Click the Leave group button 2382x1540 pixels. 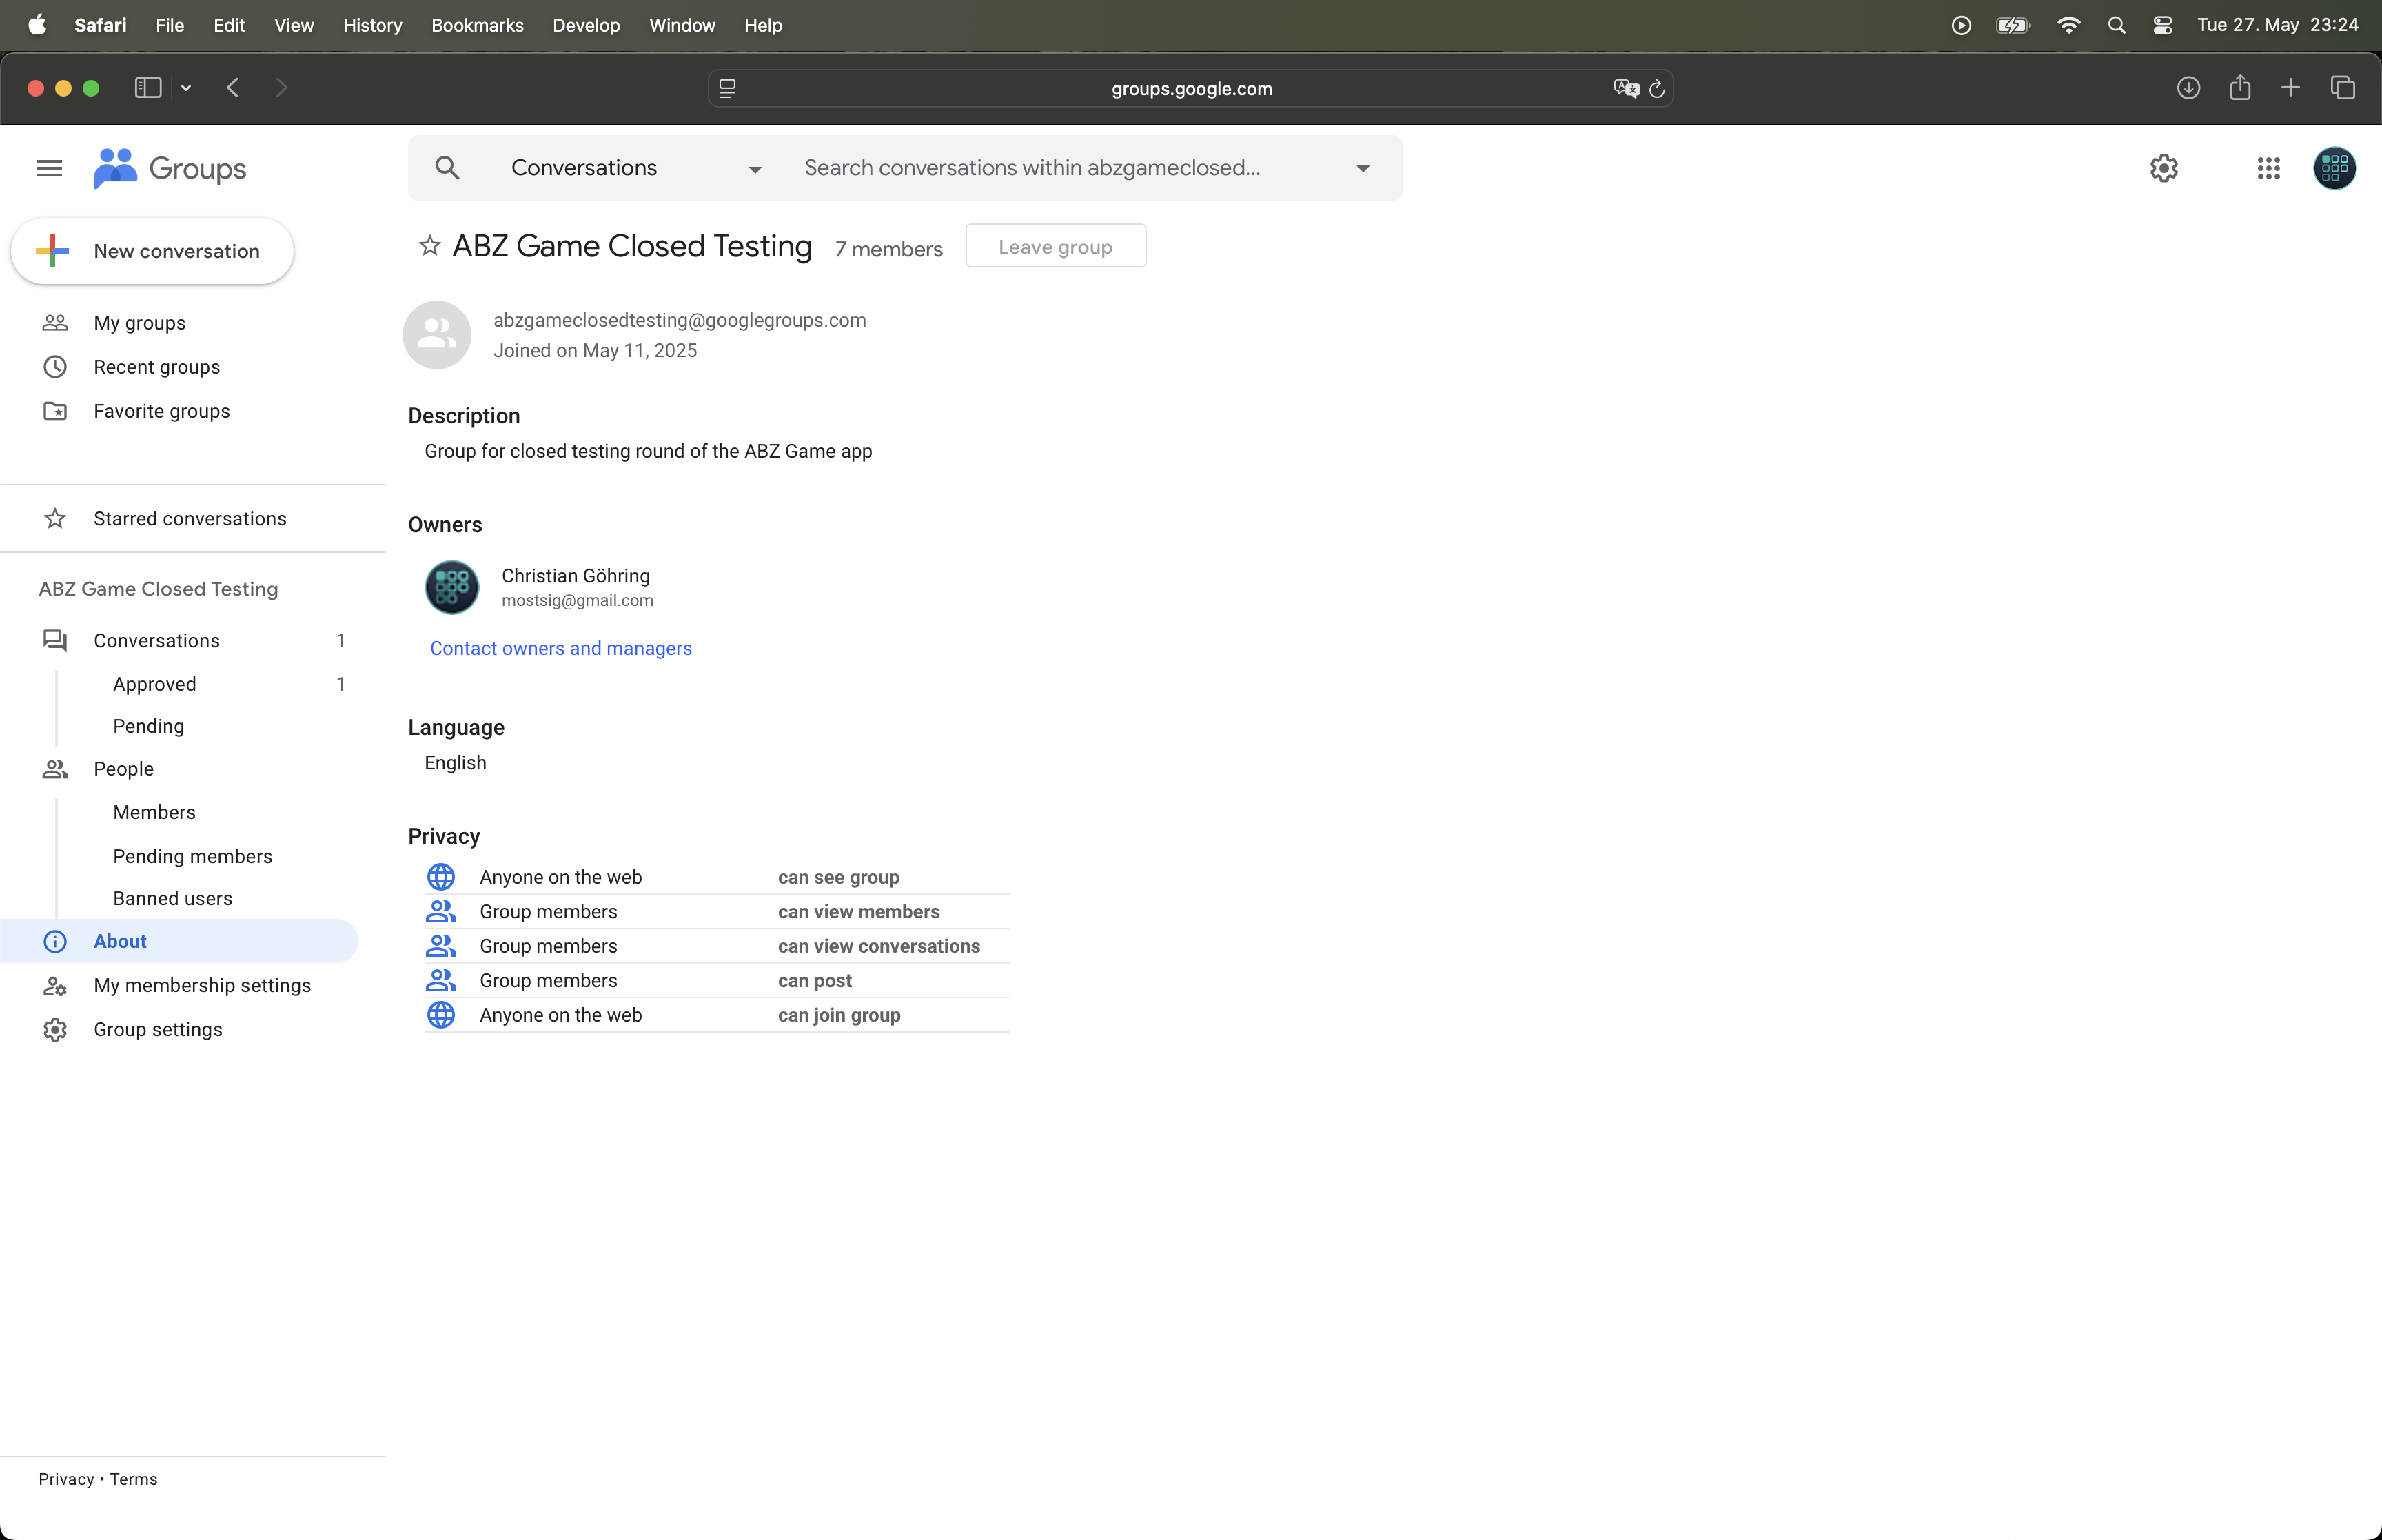tap(1055, 246)
